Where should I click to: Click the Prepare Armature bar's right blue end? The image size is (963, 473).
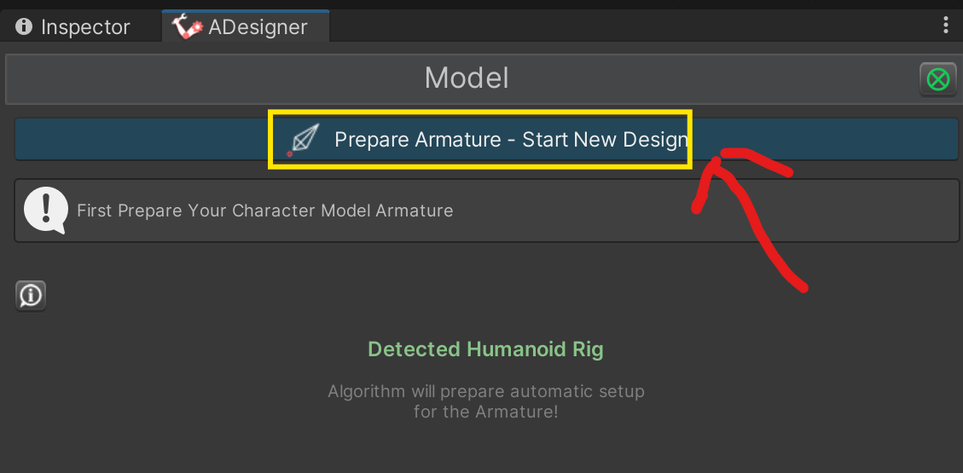pyautogui.click(x=826, y=139)
